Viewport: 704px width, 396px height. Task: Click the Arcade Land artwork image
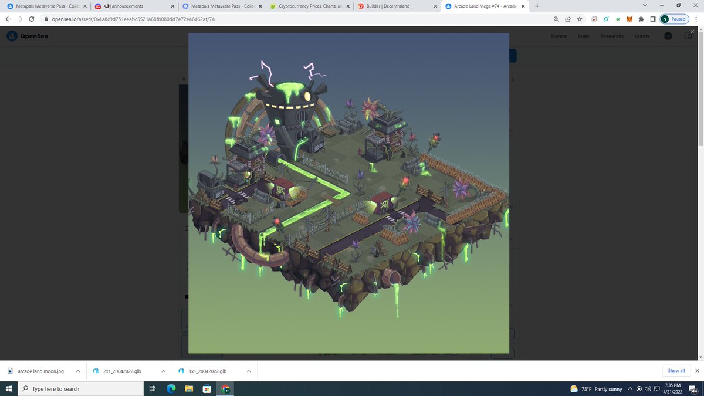pyautogui.click(x=348, y=193)
